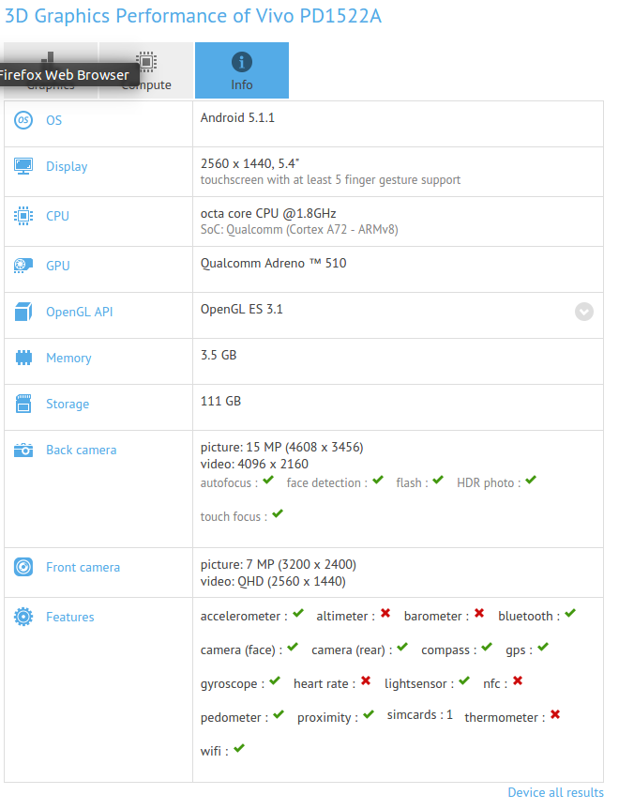
Task: Expand the OpenGL ES 3.1 details arrow
Action: (x=584, y=312)
